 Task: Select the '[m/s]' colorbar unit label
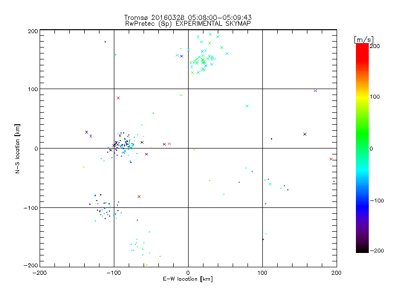(x=364, y=40)
